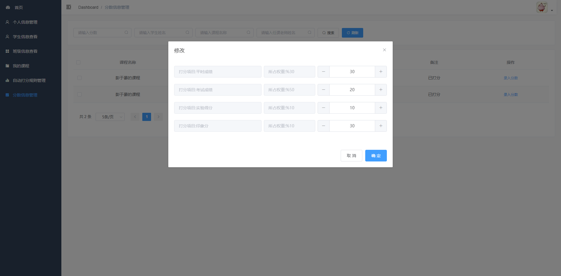
Task: Toggle the select-all checkbox in table header
Action: pos(78,62)
